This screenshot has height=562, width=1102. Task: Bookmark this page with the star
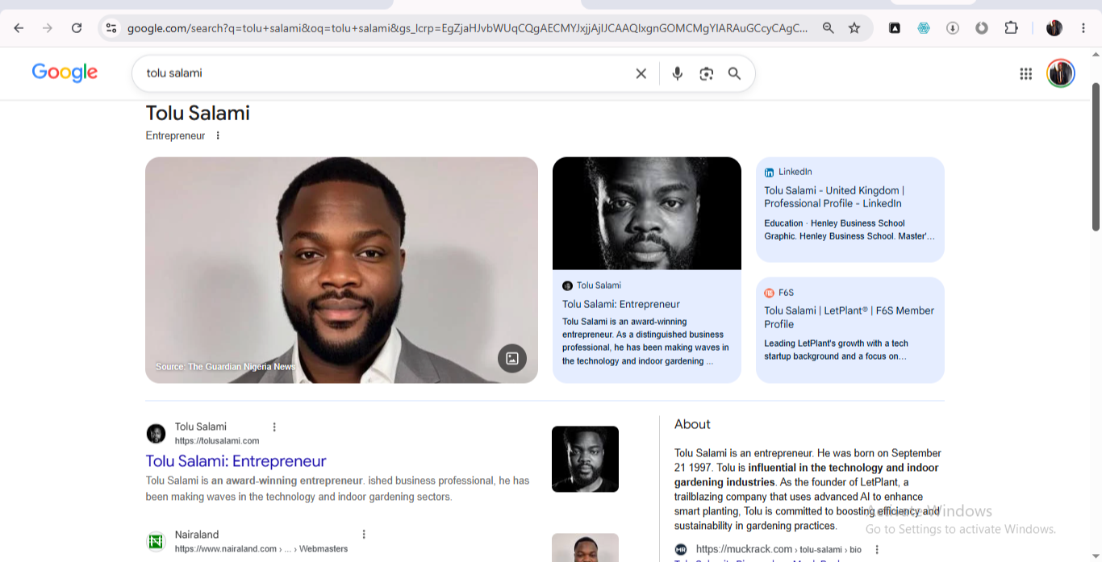854,28
